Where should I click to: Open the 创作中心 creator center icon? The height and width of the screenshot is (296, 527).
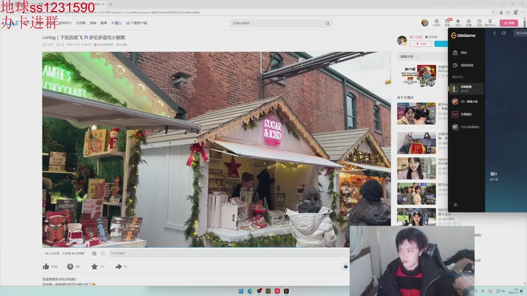pyautogui.click(x=490, y=22)
